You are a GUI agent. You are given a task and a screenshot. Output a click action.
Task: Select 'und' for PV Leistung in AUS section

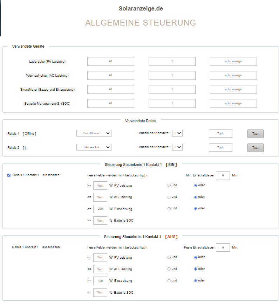point(169,257)
